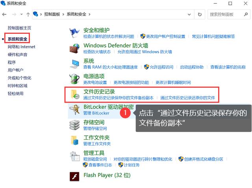Open 程序 category in sidebar
Image resolution: width=252 pixels, height=188 pixels.
point(12,62)
